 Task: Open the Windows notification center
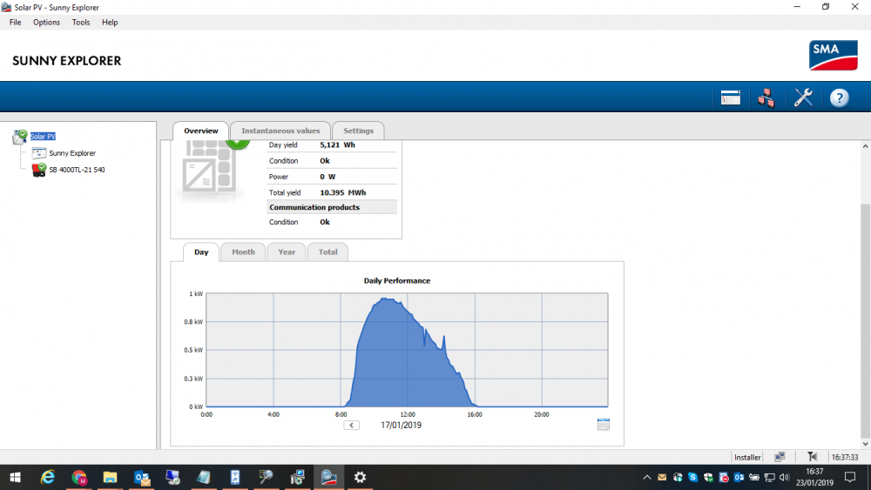tap(850, 477)
